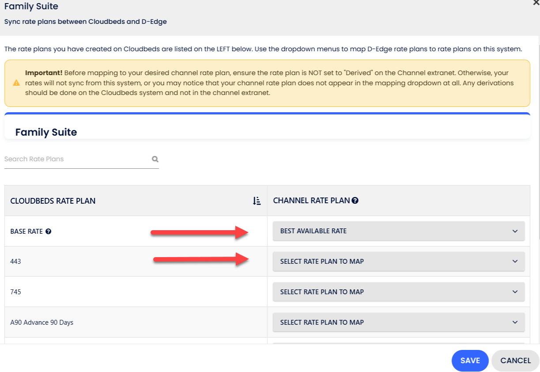Close the Family Suite dialog
This screenshot has width=540, height=372.
(x=536, y=3)
